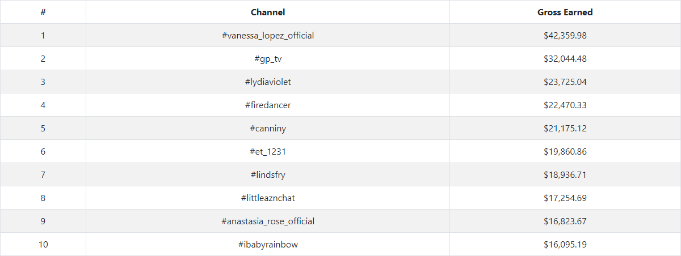
Task: Open the #ibabyrainbow channel
Action: tap(268, 245)
